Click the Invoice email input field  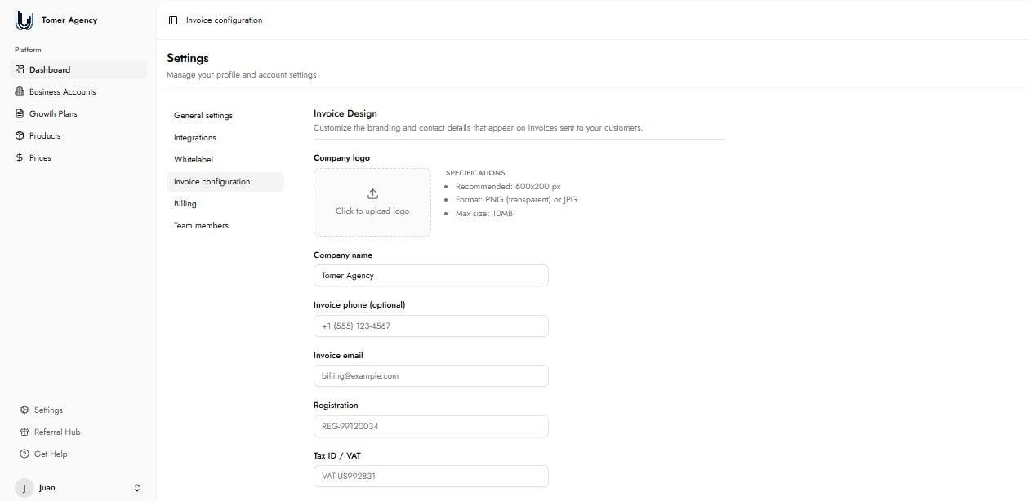pos(430,376)
